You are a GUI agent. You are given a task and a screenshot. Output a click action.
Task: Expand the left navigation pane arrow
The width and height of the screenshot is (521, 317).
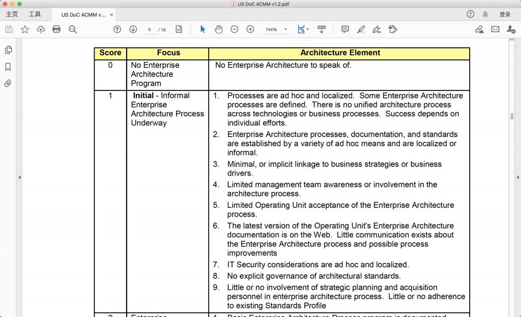point(19,177)
